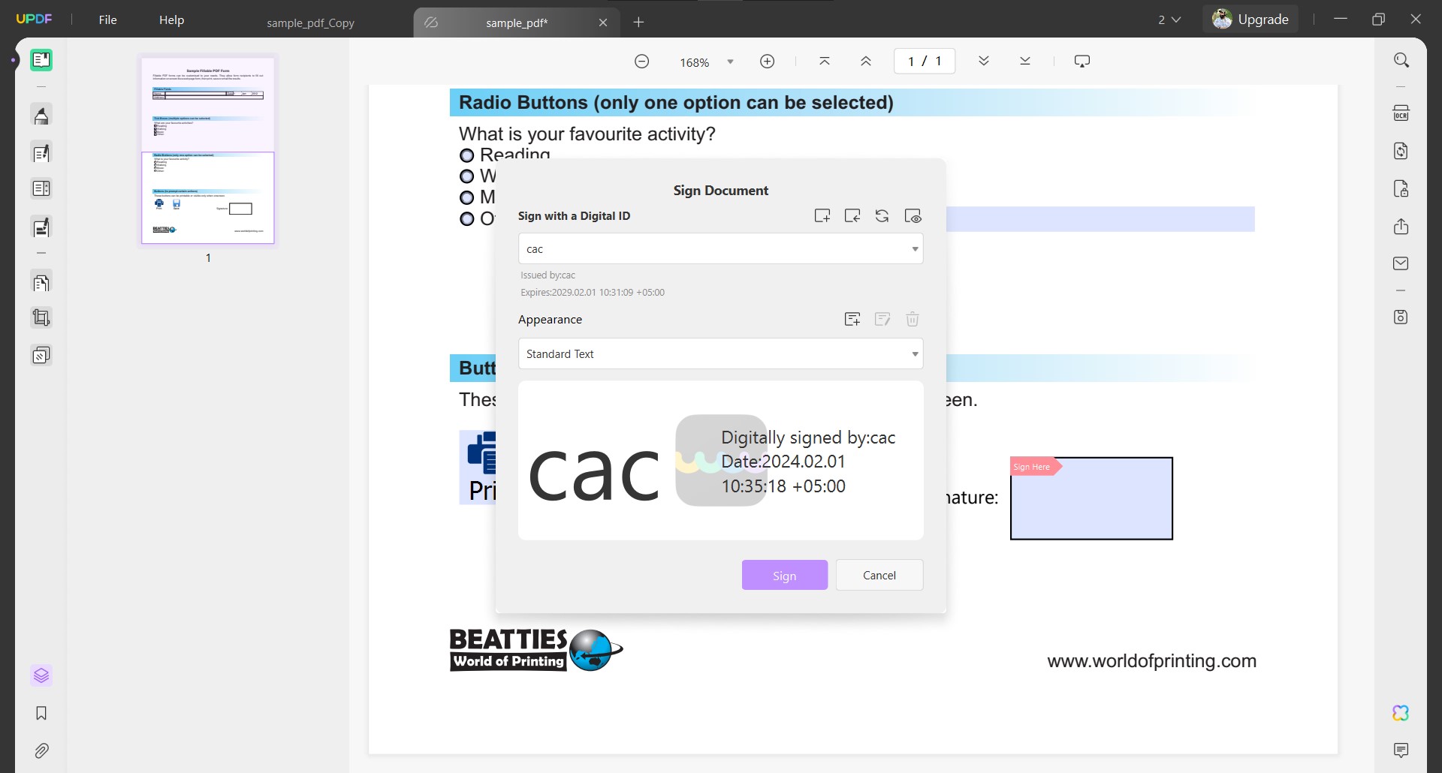This screenshot has height=773, width=1442.
Task: Expand the open windows count dropdown
Action: click(1169, 20)
